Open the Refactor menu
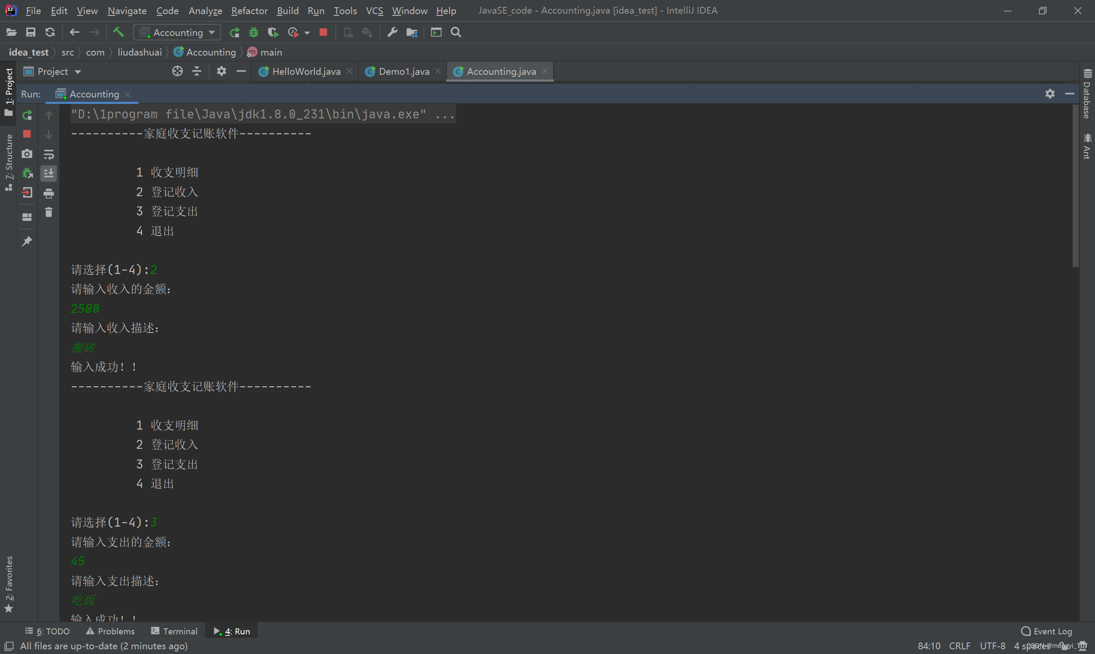The image size is (1095, 654). point(249,11)
